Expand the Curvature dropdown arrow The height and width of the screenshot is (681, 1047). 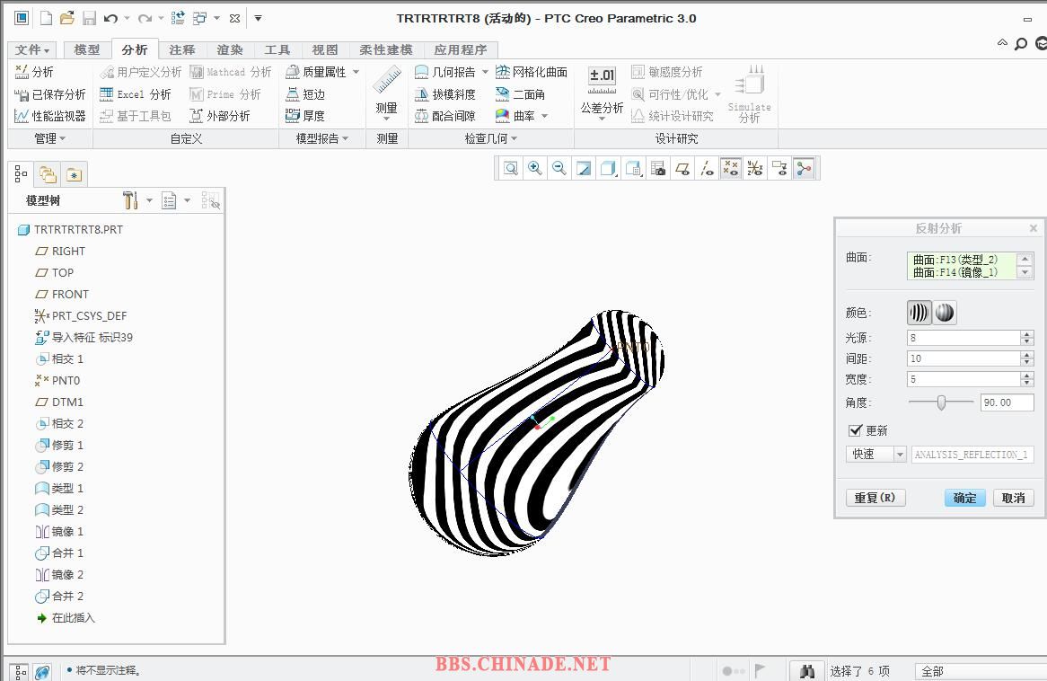coord(544,116)
